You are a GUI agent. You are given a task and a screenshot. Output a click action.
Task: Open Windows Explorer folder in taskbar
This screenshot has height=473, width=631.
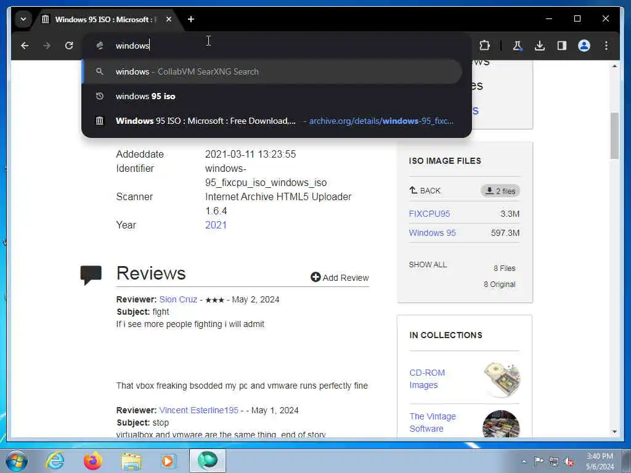(x=131, y=461)
